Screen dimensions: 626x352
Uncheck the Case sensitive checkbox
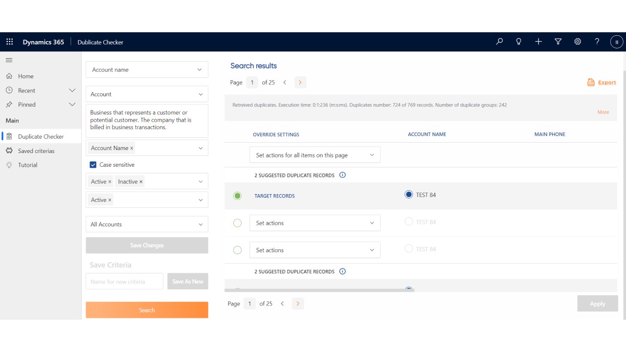(93, 165)
